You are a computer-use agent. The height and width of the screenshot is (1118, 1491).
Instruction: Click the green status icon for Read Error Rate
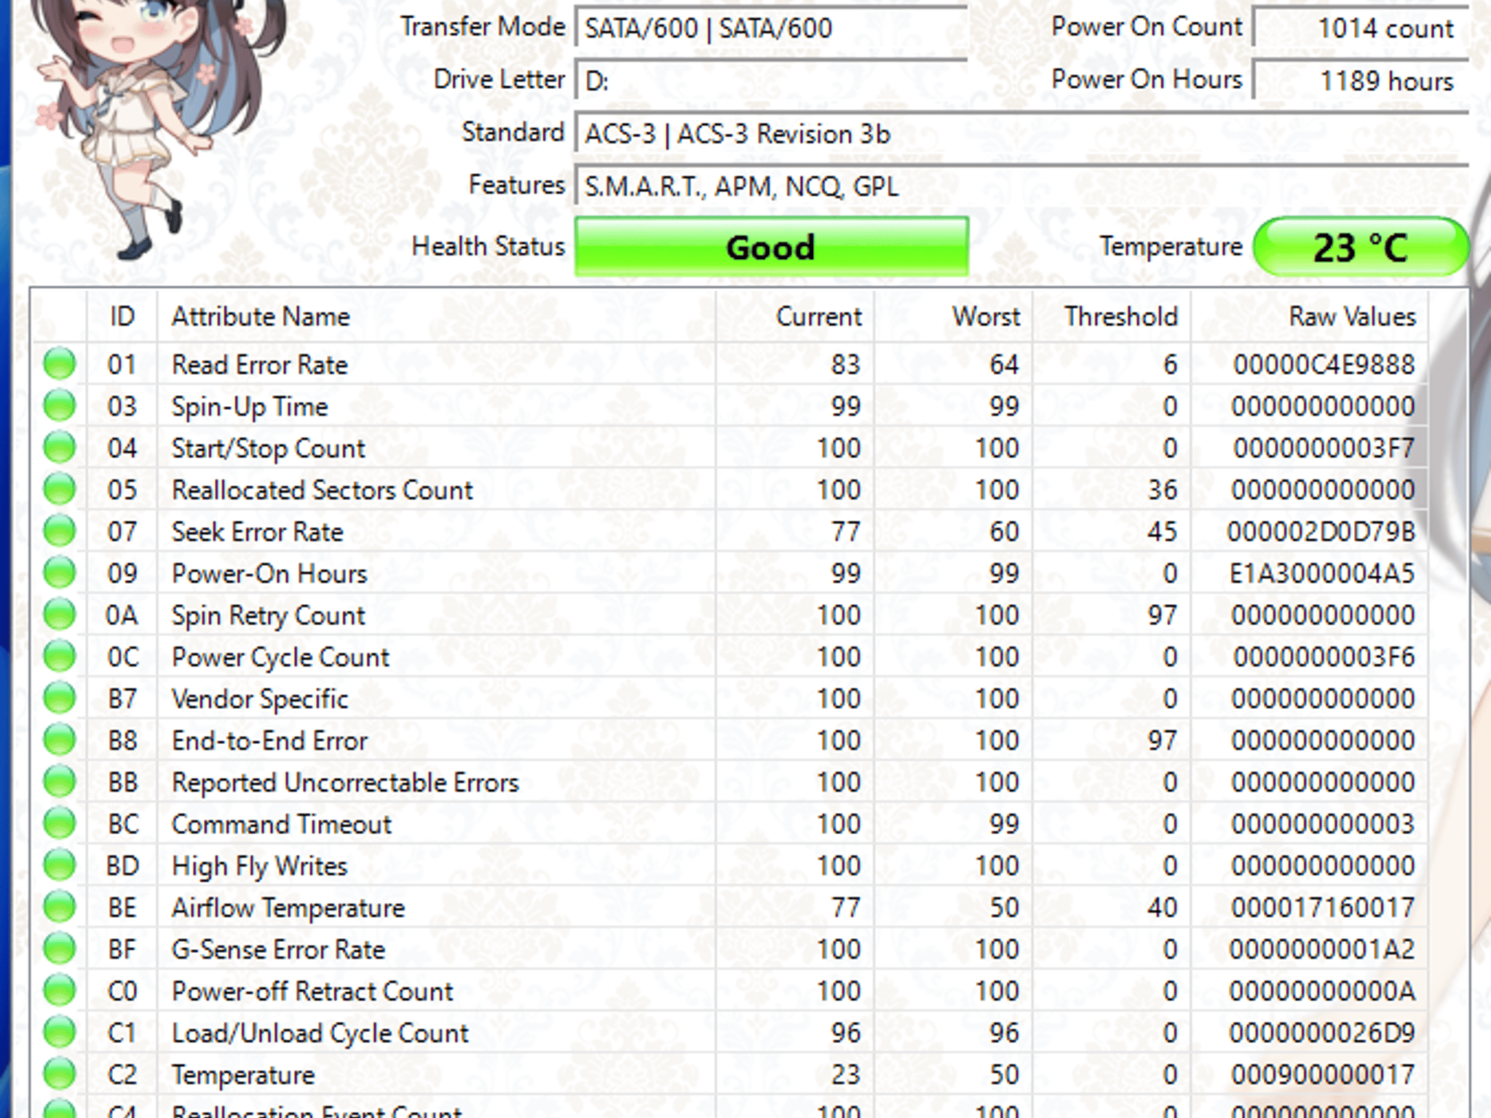point(60,364)
